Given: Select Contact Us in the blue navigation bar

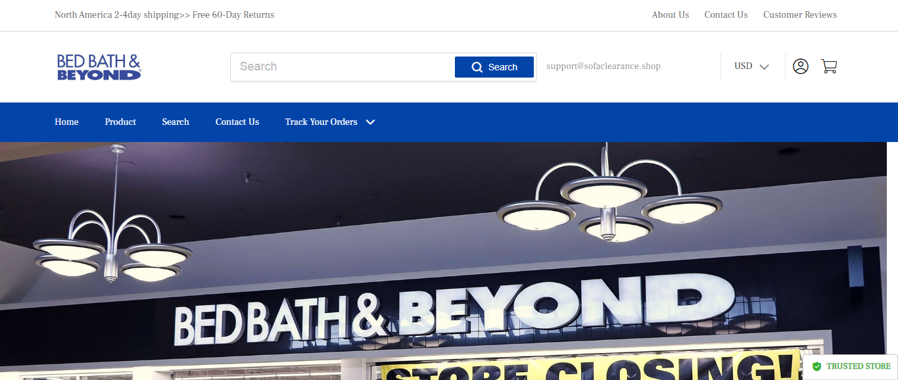Looking at the screenshot, I should [x=237, y=122].
